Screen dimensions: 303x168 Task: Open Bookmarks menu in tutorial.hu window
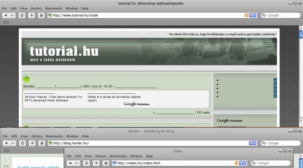(x=54, y=8)
